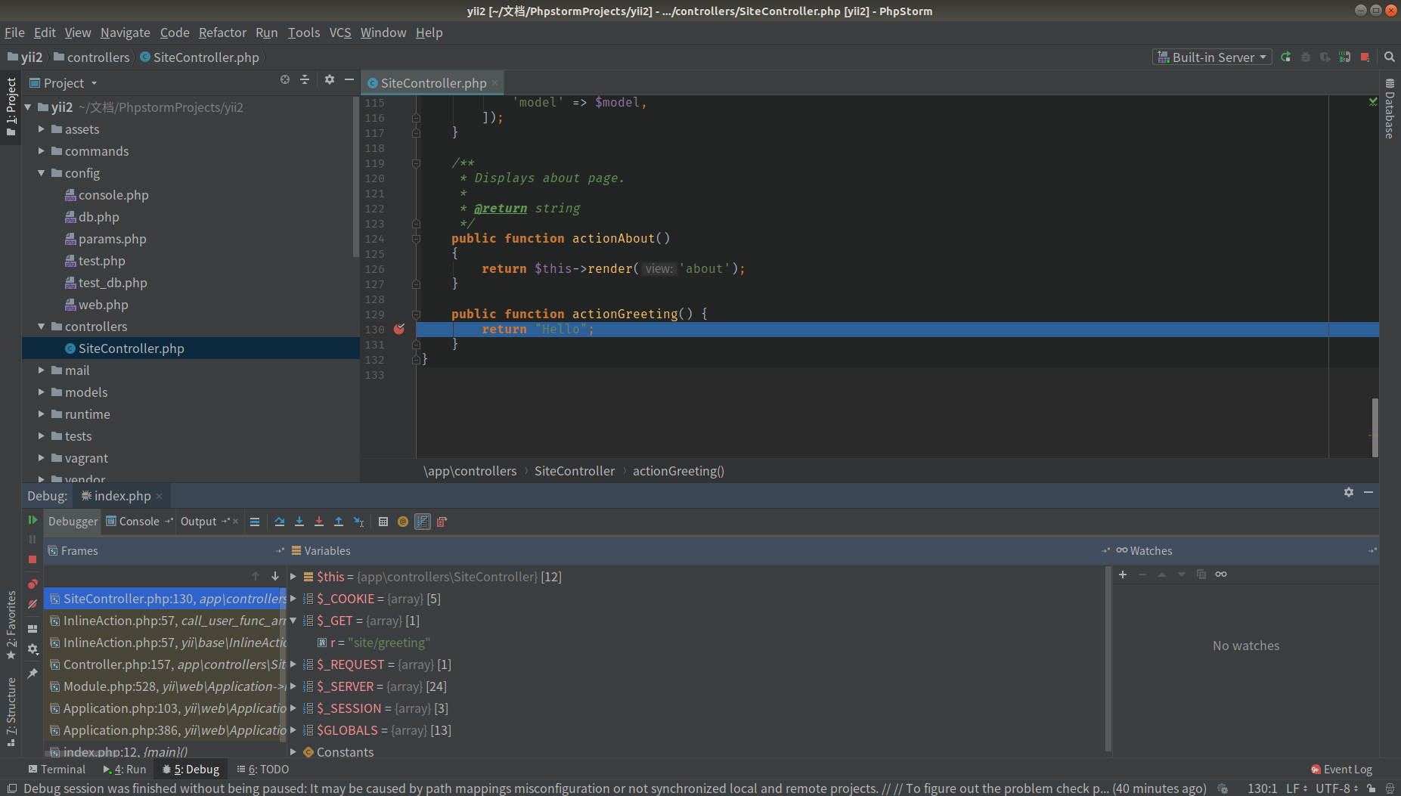This screenshot has width=1401, height=796.
Task: Click the Step Into debug icon
Action: 299,522
